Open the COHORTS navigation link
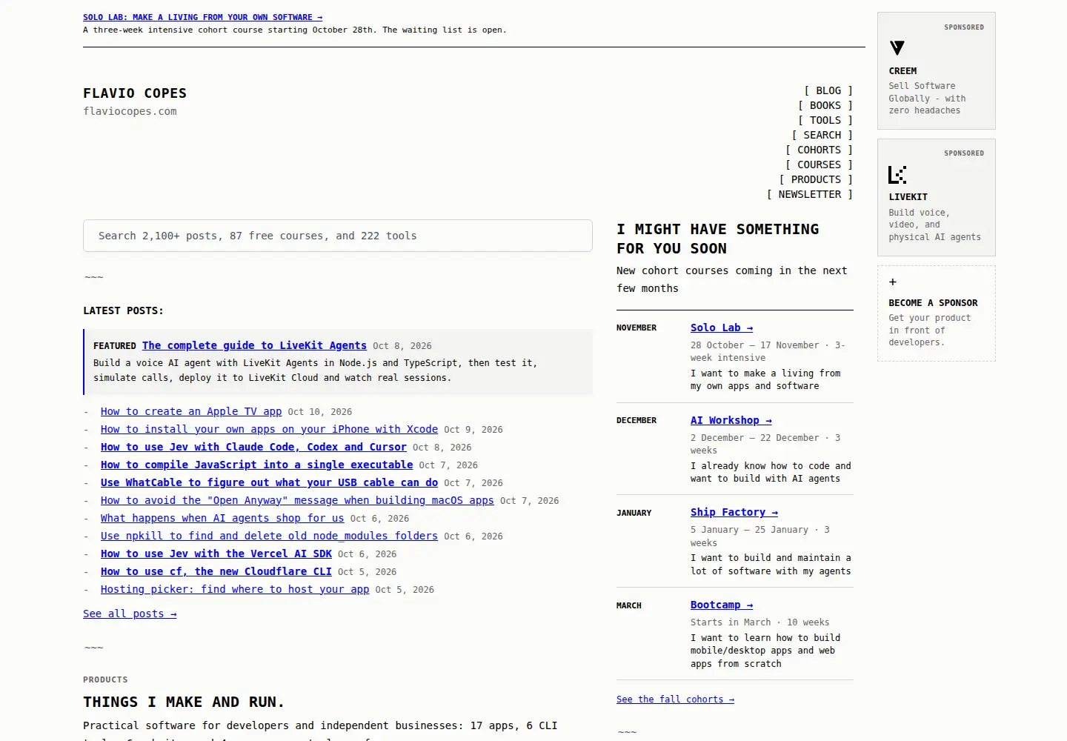 pos(819,150)
